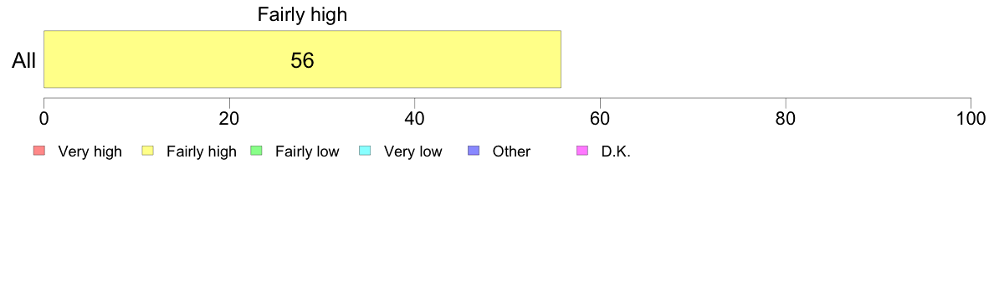This screenshot has height=308, width=994.
Task: Click the D.K. legend label
Action: 616,151
